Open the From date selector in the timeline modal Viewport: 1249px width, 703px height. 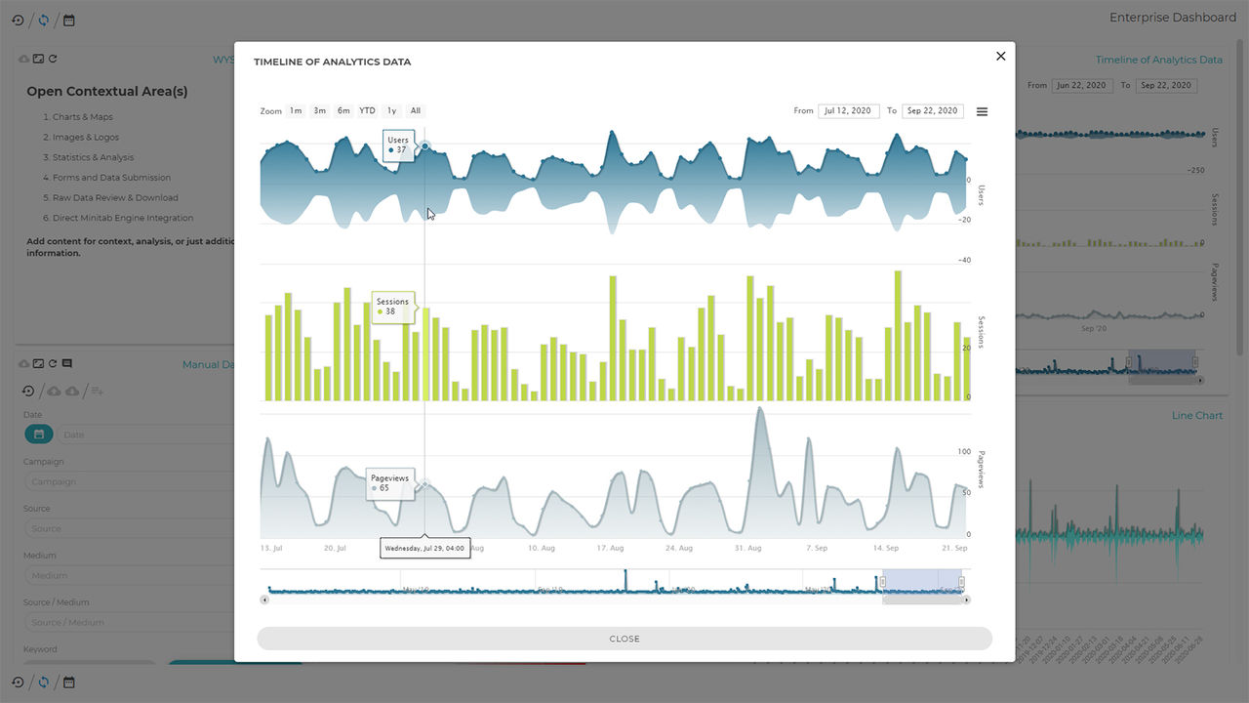point(848,110)
